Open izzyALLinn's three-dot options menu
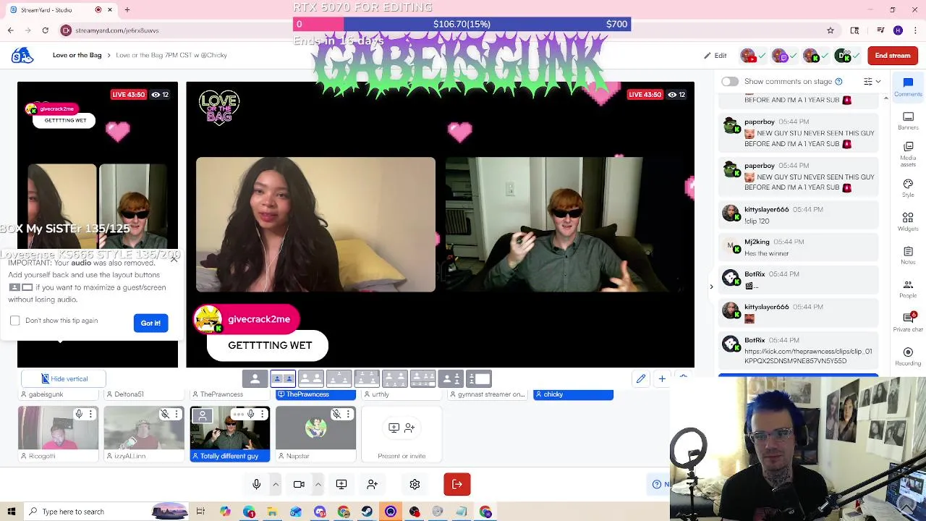 177,414
